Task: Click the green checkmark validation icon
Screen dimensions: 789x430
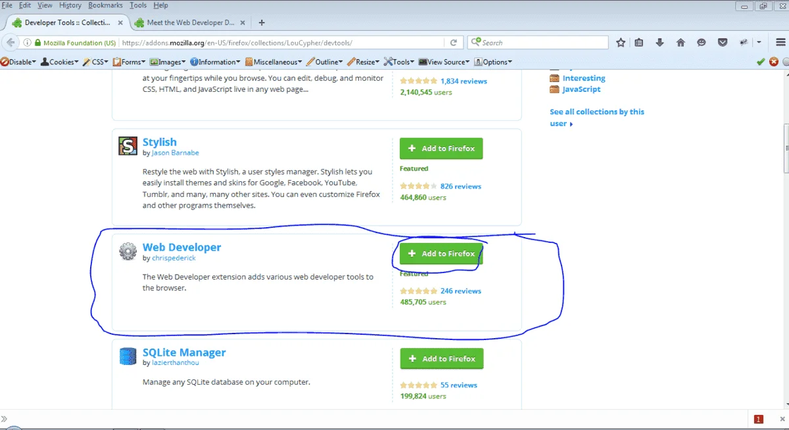Action: pos(761,62)
